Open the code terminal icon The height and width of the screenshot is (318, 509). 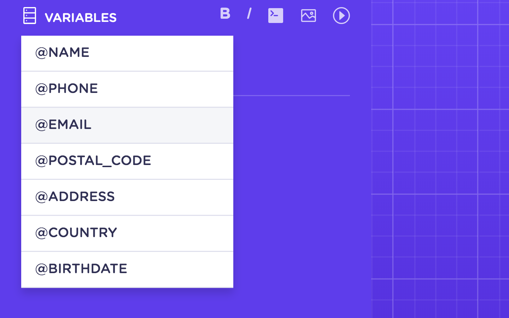[276, 16]
